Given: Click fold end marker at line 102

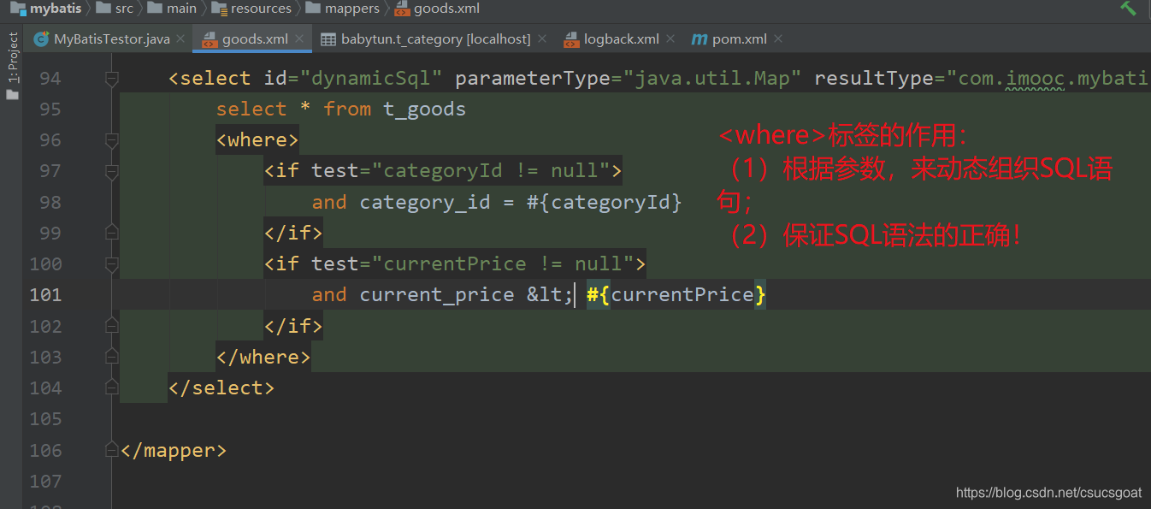Looking at the screenshot, I should point(111,326).
